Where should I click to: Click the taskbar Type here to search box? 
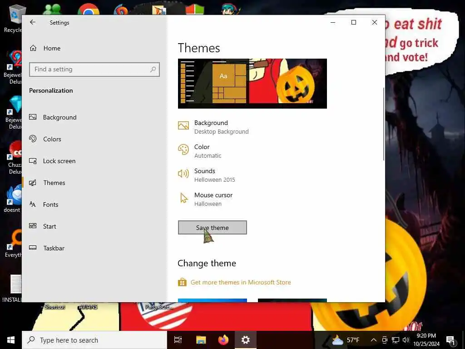[x=94, y=340]
